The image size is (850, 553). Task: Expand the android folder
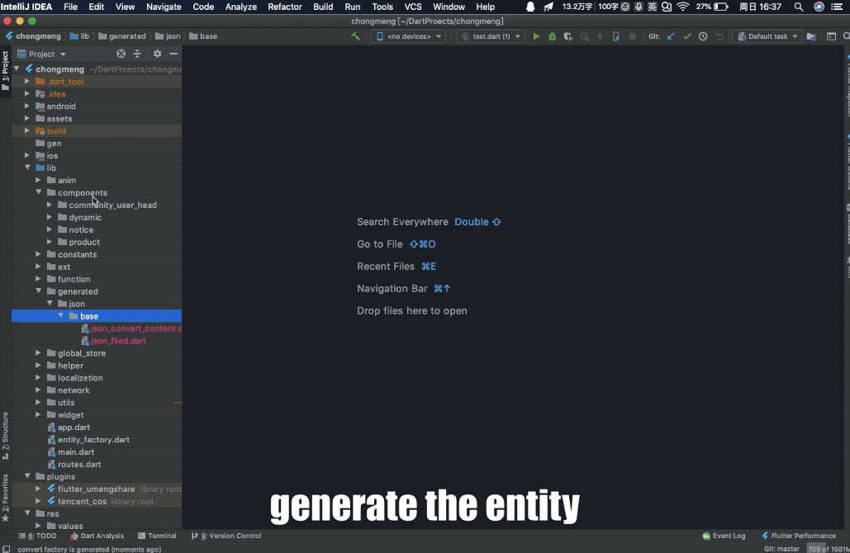click(x=27, y=106)
